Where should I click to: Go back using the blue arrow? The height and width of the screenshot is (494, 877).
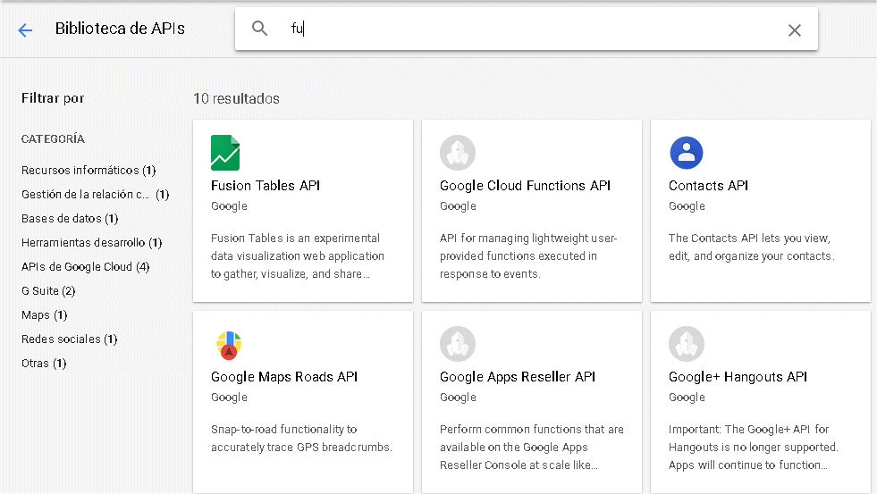tap(25, 29)
